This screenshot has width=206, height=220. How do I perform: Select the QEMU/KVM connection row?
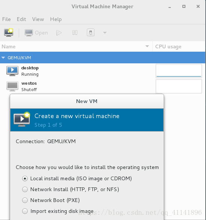click(103, 57)
